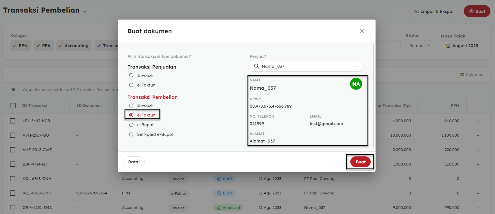Click the group-by list icon above table

[x=13, y=89]
